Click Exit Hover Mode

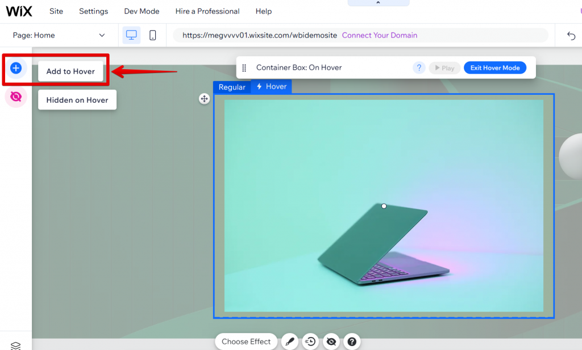pos(495,68)
